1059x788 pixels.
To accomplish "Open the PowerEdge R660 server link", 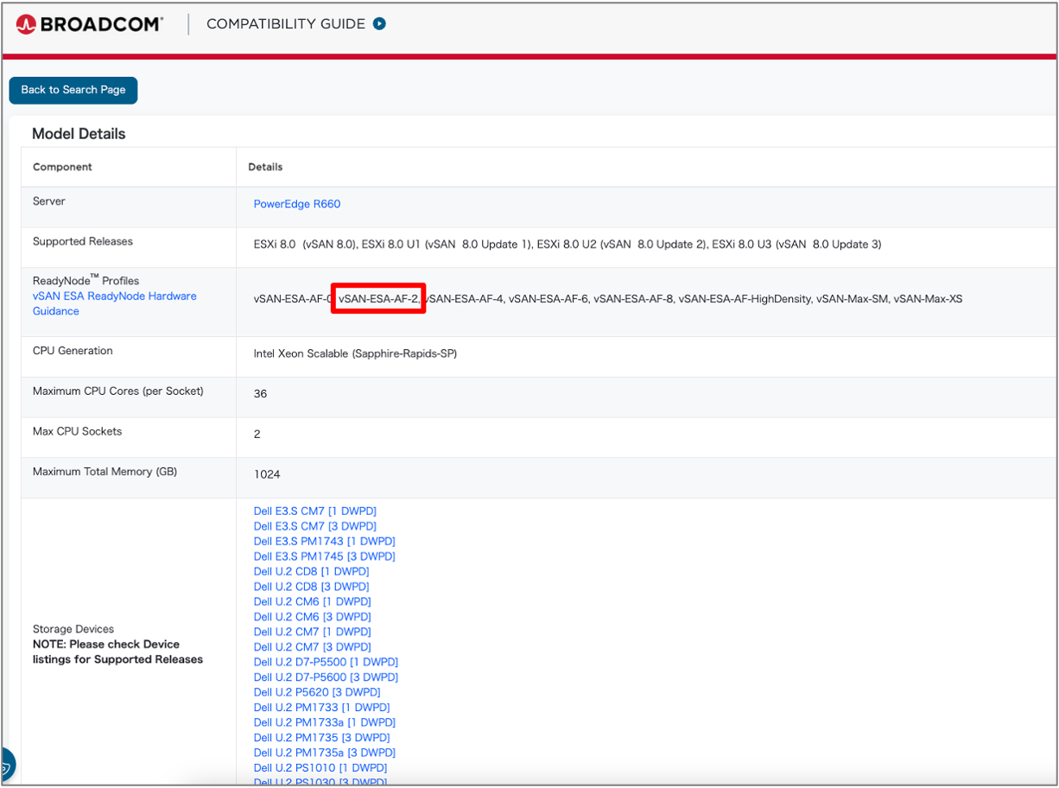I will [297, 204].
